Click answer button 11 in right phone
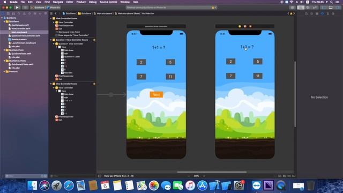The height and width of the screenshot is (193, 343). click(x=258, y=76)
